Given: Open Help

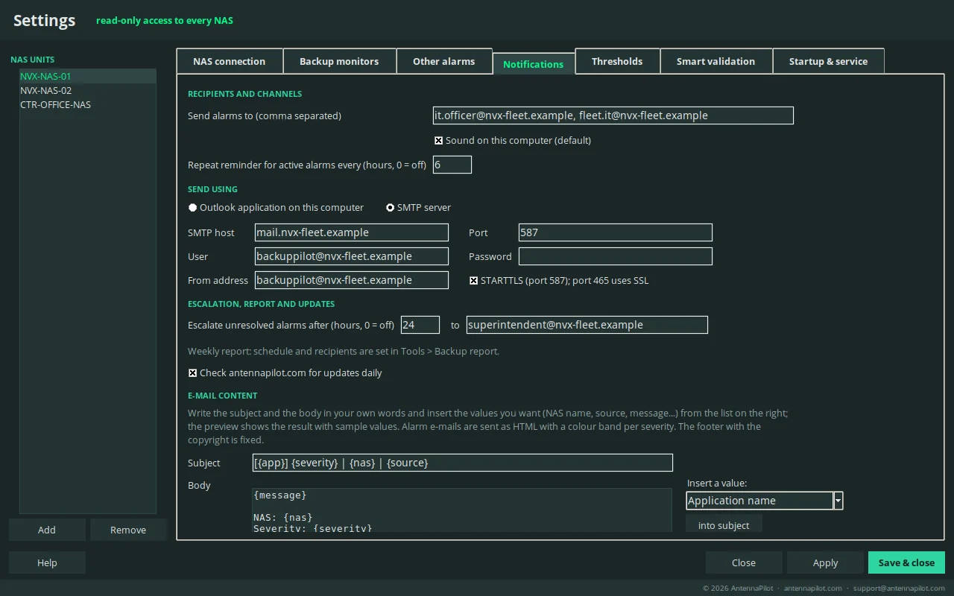Looking at the screenshot, I should [47, 562].
